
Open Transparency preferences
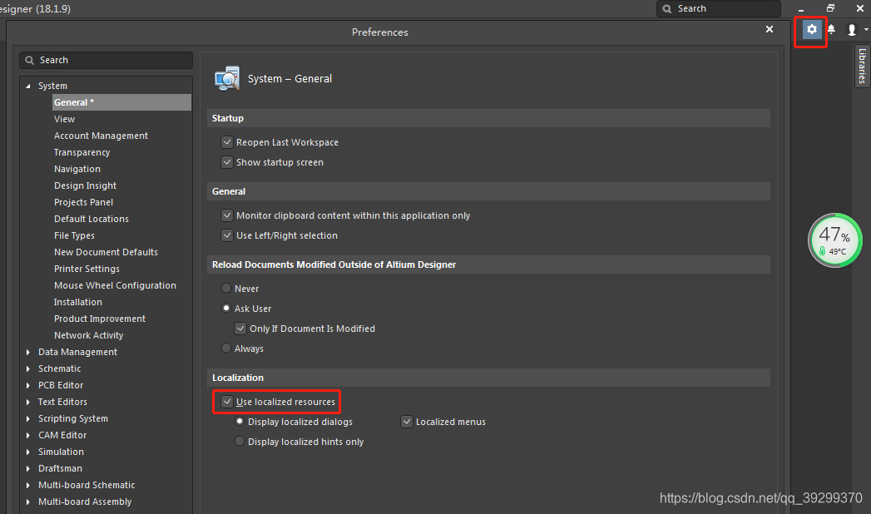point(82,152)
